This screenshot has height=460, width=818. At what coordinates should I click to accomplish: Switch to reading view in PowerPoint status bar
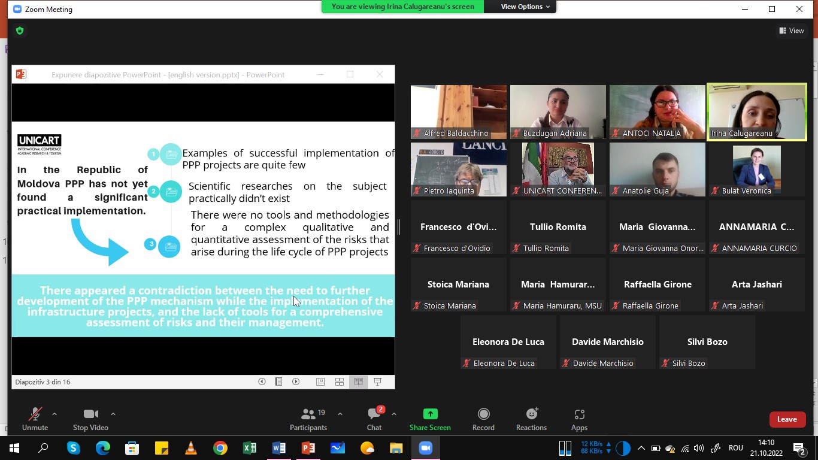coord(359,382)
